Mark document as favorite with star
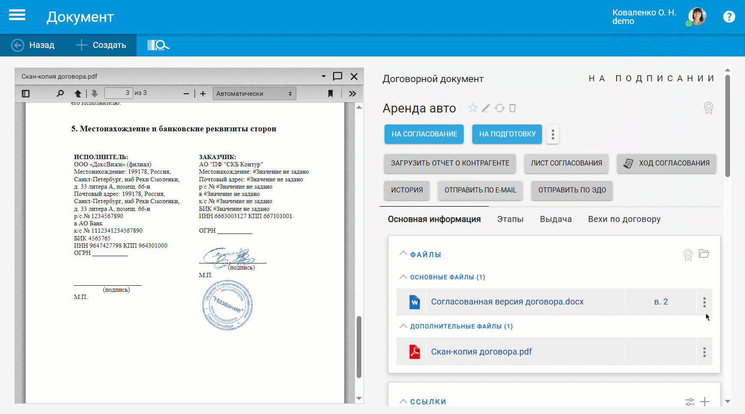The image size is (745, 414). [472, 108]
